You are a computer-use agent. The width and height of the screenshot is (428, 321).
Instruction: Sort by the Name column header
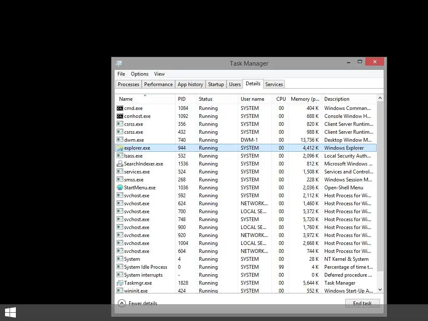tap(145, 99)
